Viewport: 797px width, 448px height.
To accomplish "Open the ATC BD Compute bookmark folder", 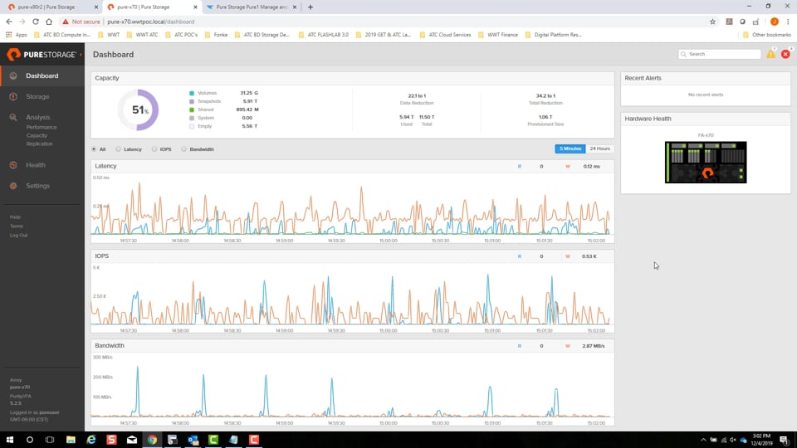I will (61, 35).
